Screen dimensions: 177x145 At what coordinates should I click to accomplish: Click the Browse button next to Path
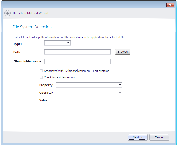[x=122, y=52]
